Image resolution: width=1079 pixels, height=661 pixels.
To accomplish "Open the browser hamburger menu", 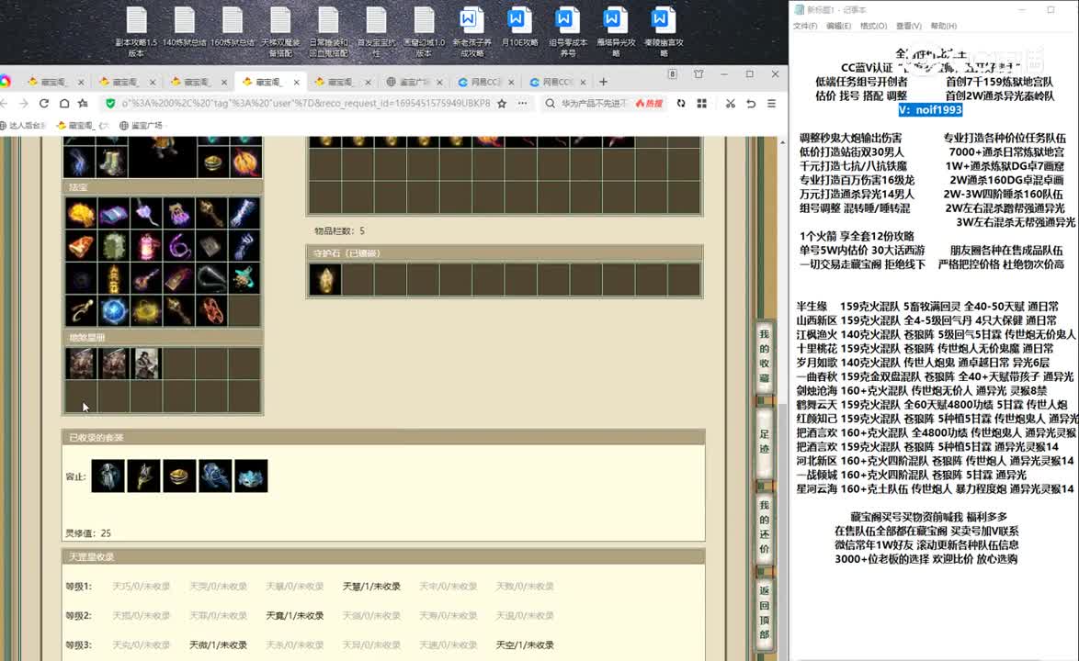I will [x=771, y=103].
